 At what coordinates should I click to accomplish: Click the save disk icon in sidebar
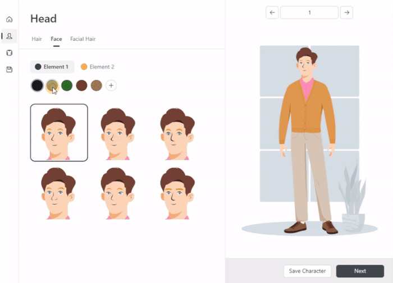[9, 69]
